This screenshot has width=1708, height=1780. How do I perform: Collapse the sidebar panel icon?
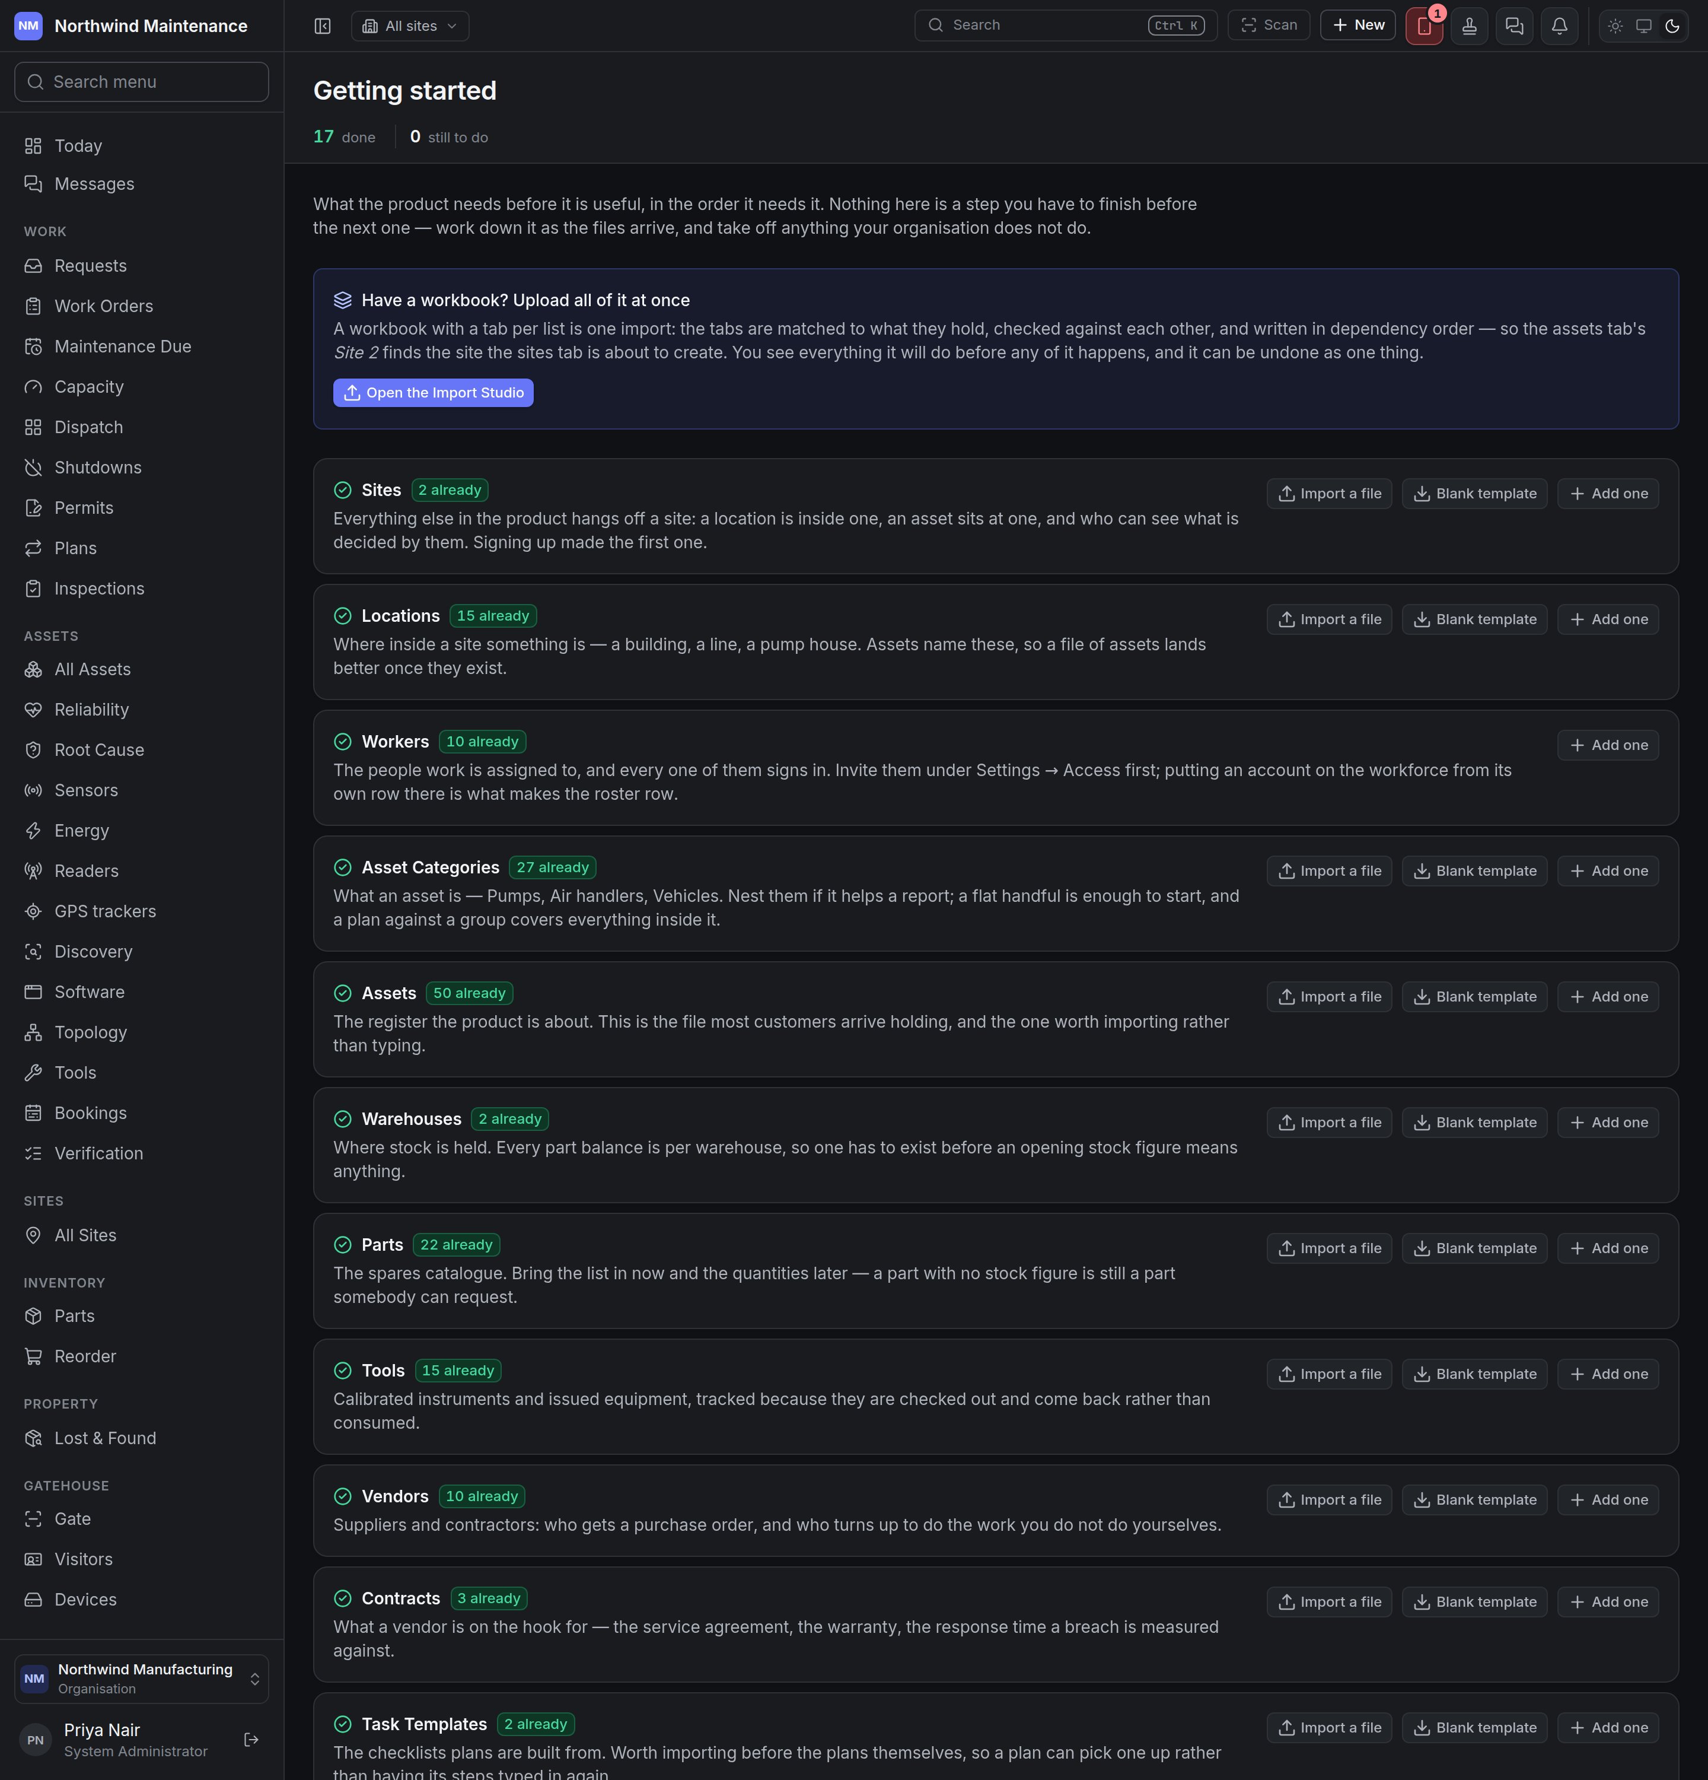(322, 26)
